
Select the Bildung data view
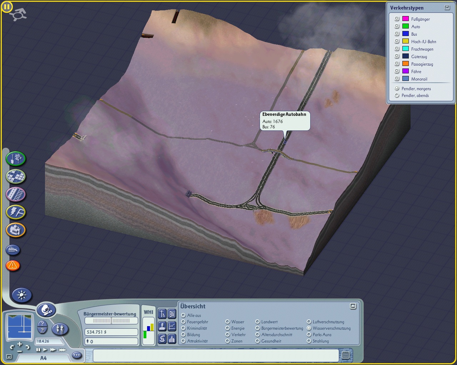[x=183, y=334]
